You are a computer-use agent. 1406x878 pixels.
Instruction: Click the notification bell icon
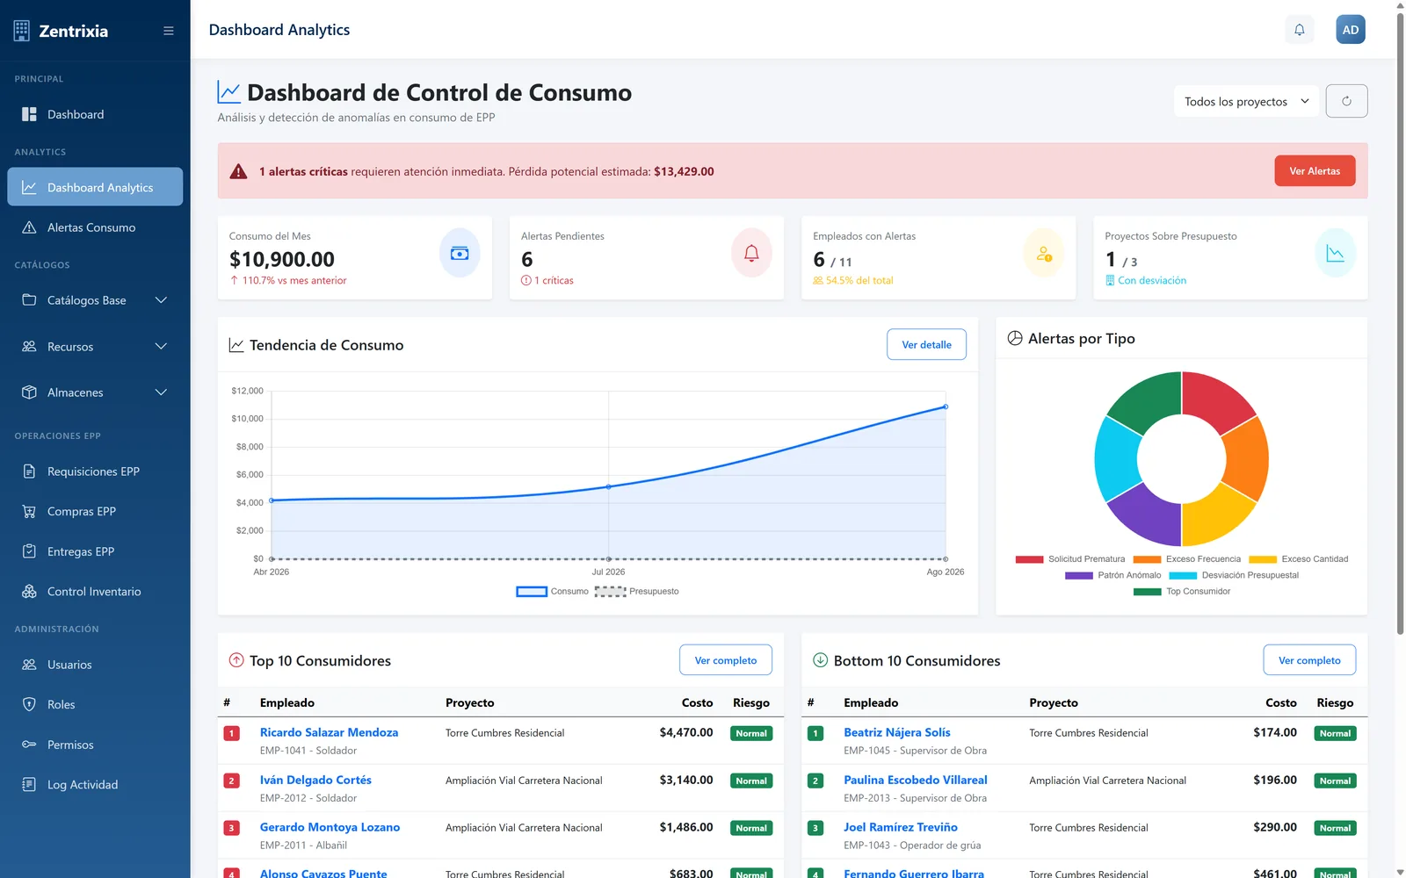coord(1299,30)
